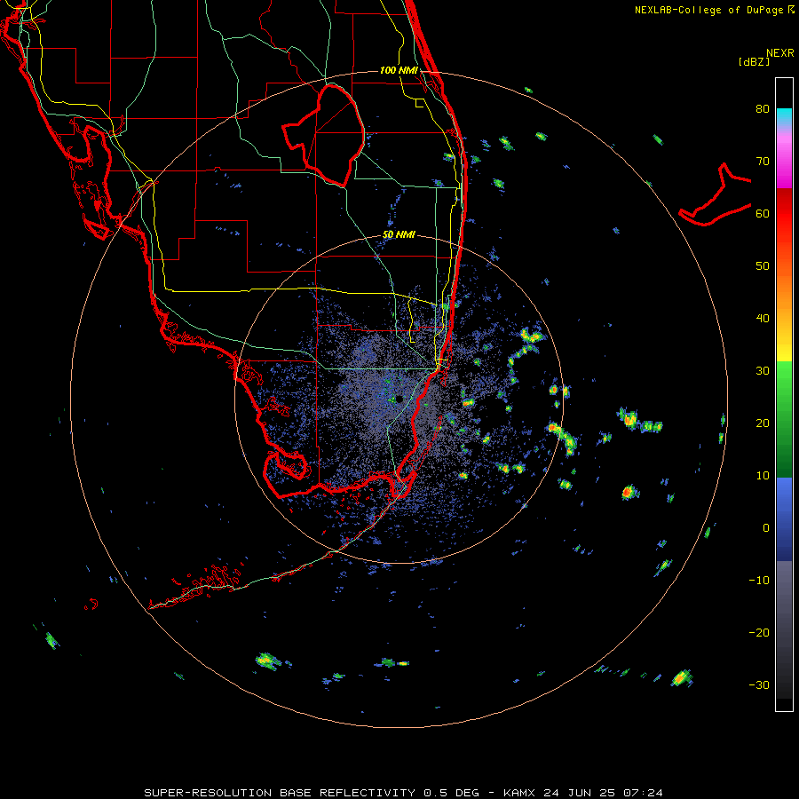799x799 pixels.
Task: Click the 0 value on the dBZ scale
Action: click(x=766, y=528)
